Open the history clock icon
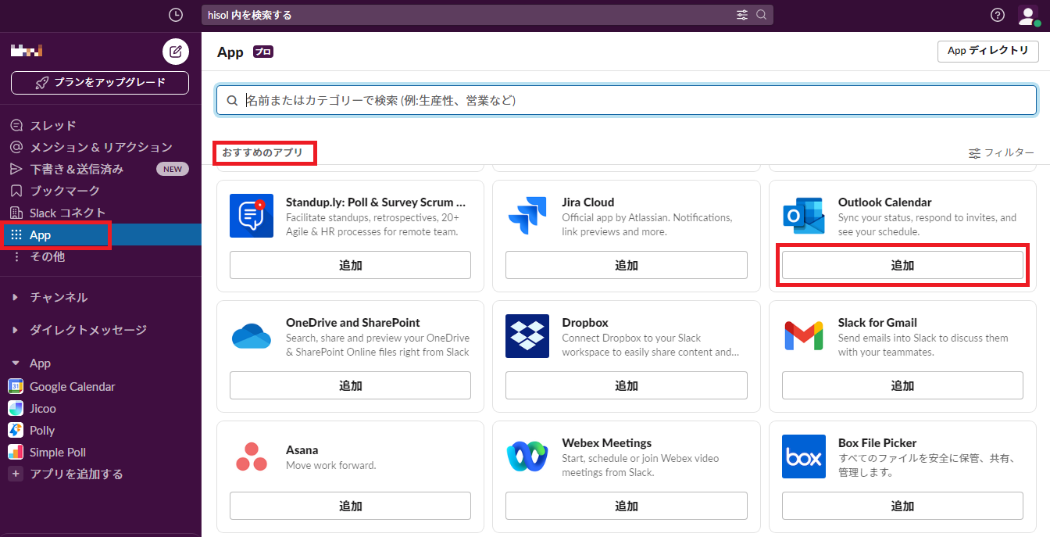1050x537 pixels. pos(176,15)
